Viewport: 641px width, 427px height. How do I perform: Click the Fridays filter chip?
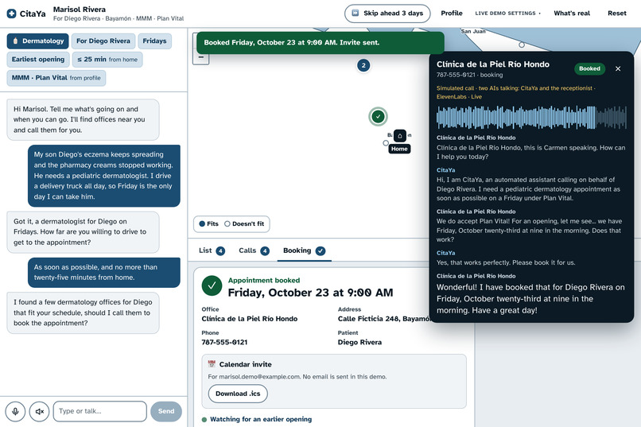point(154,41)
